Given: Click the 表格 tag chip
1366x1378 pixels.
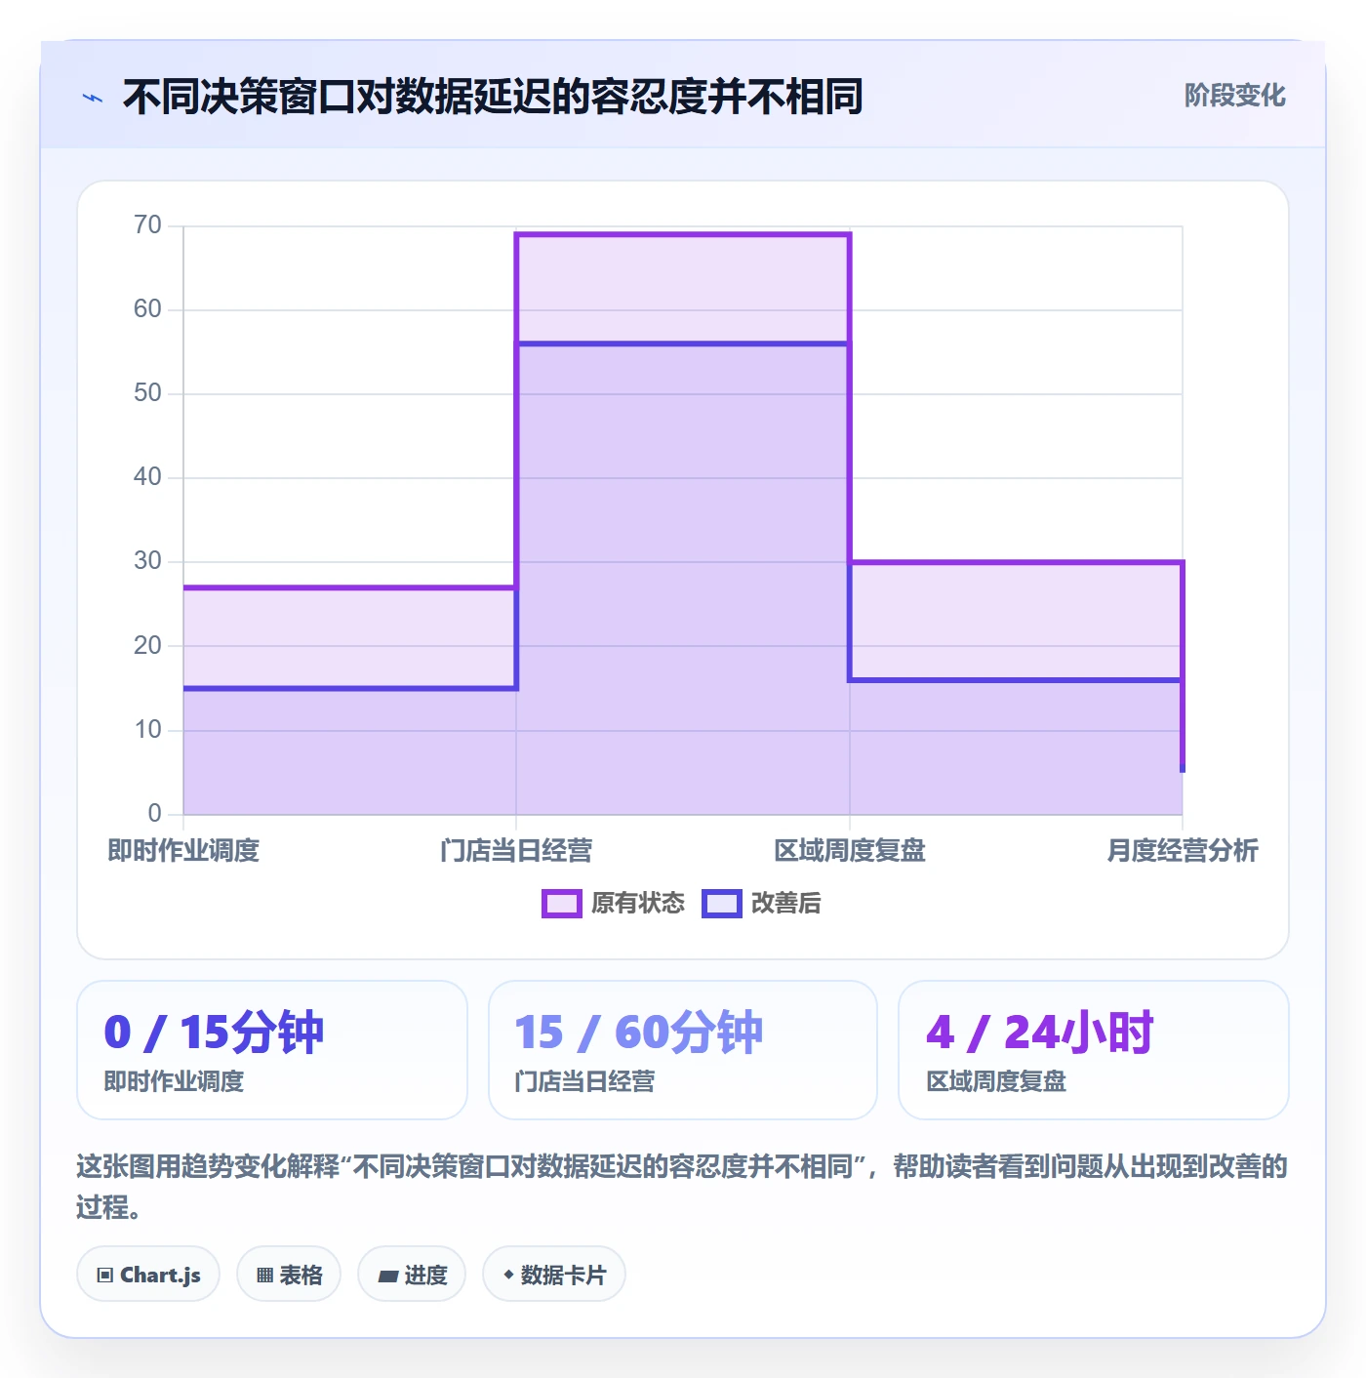Looking at the screenshot, I should click(289, 1275).
